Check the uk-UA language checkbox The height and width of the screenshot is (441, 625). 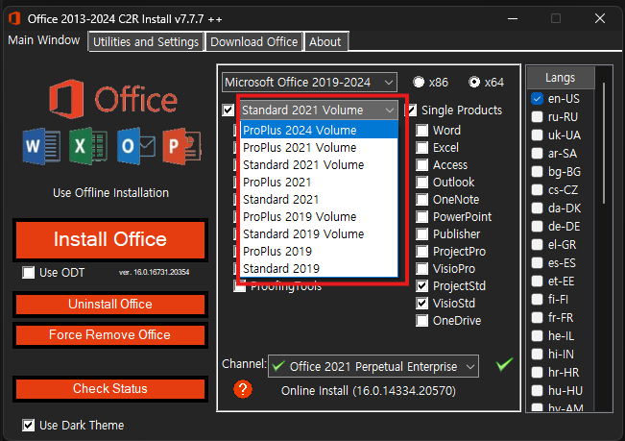(538, 135)
